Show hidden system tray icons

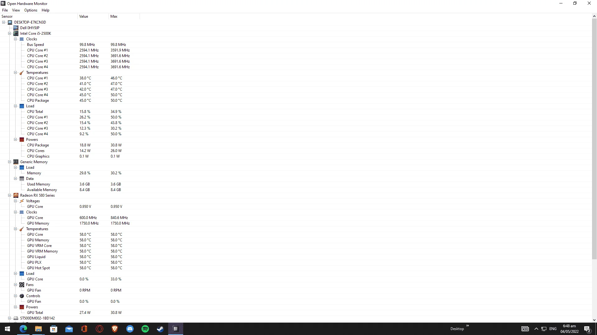point(536,329)
